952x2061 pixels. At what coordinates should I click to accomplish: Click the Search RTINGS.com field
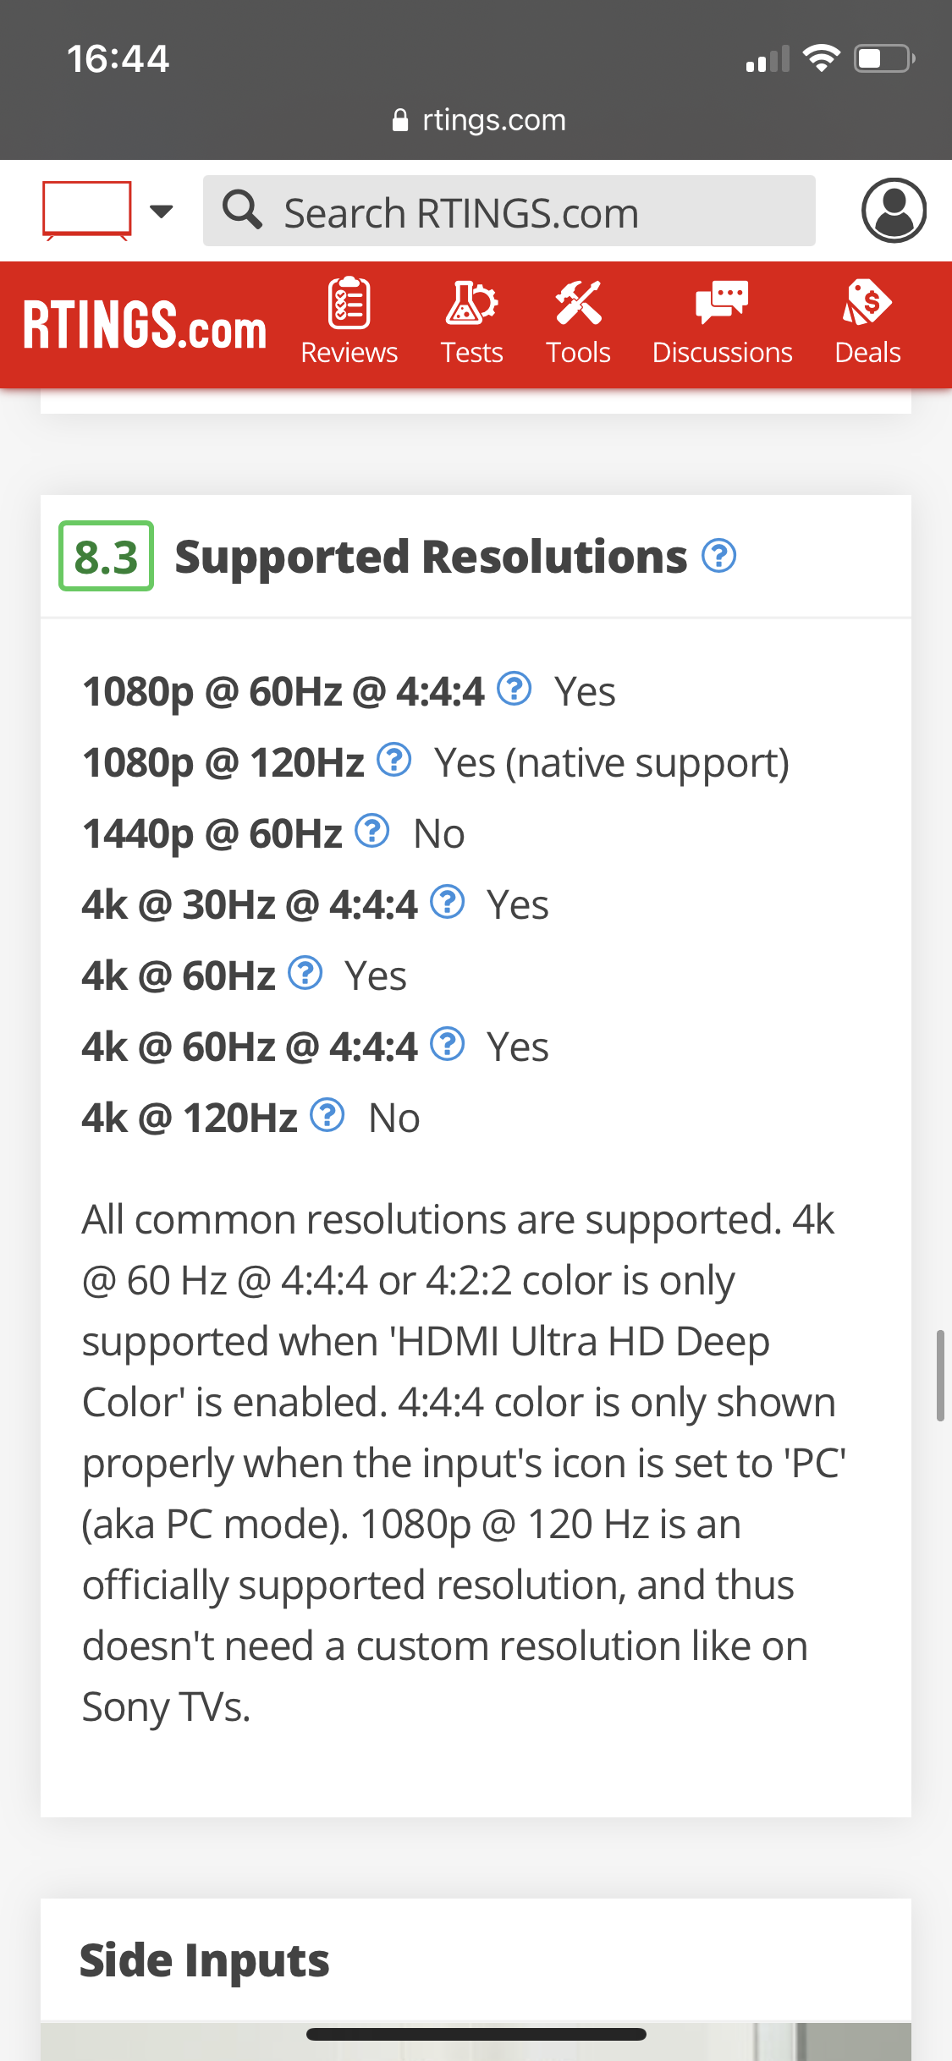[x=509, y=211]
